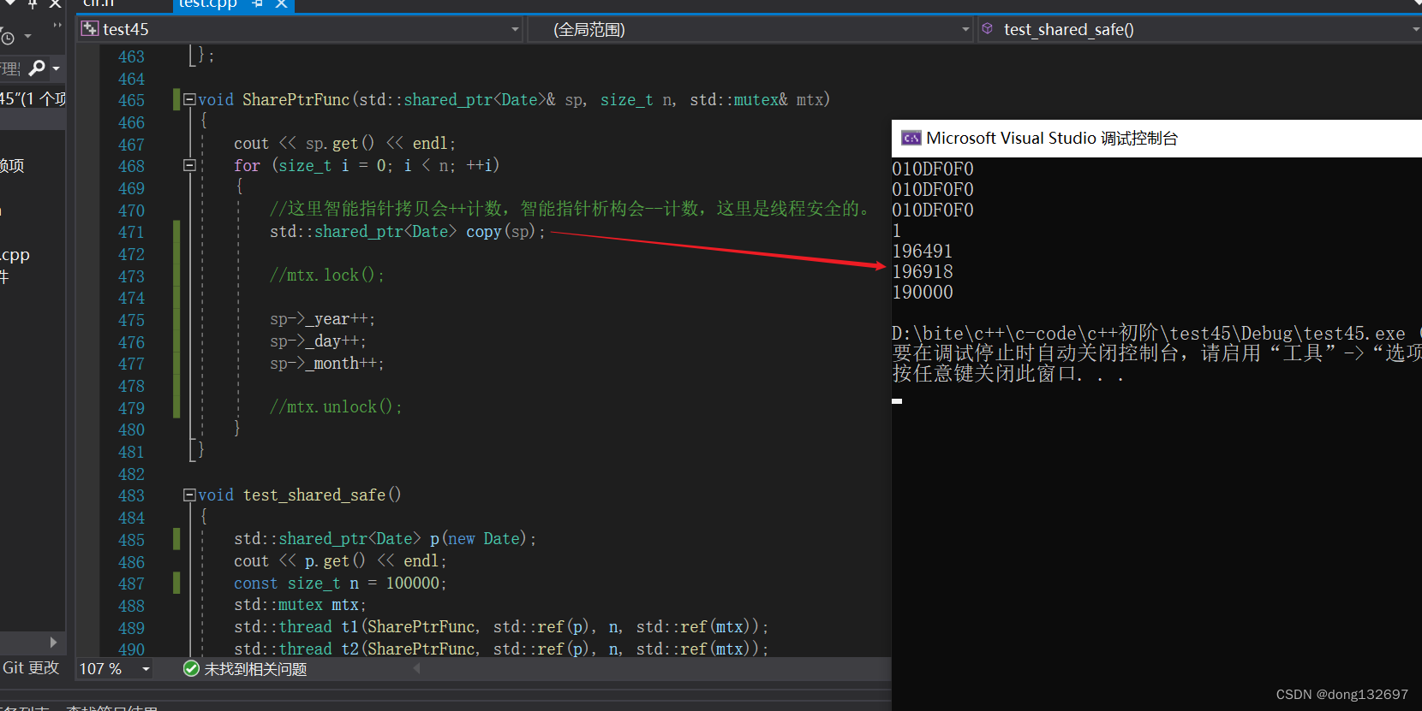
Task: Switch to the test.cpp tab
Action: [x=208, y=3]
